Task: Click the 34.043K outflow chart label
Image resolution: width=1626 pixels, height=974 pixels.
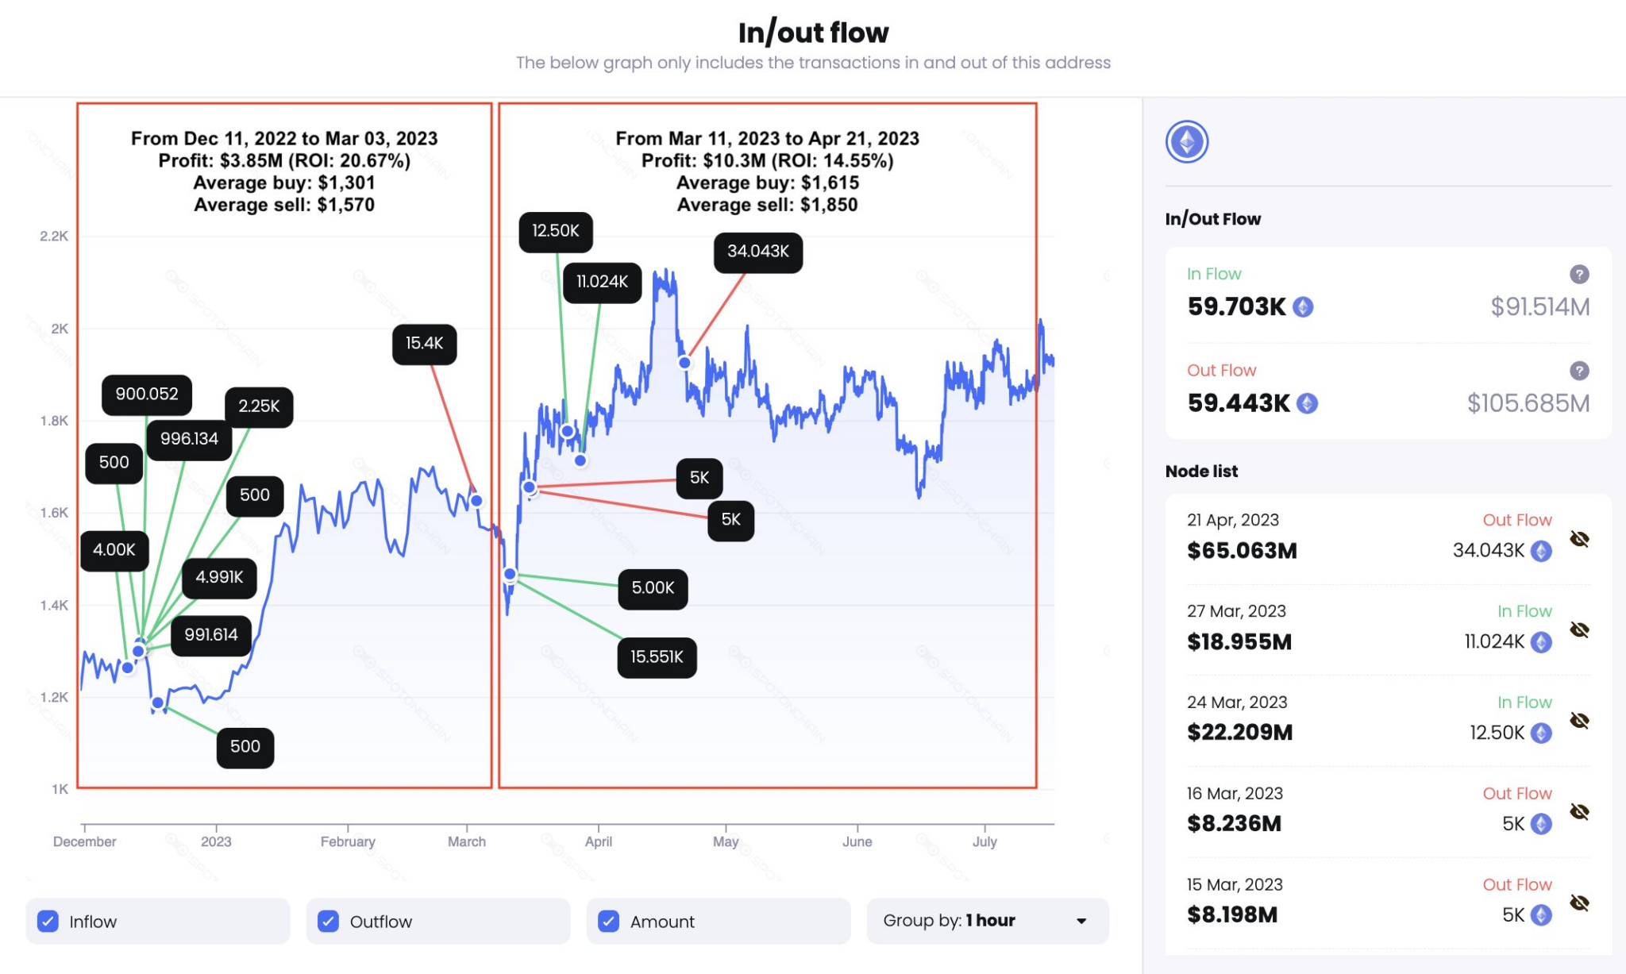Action: tap(757, 252)
